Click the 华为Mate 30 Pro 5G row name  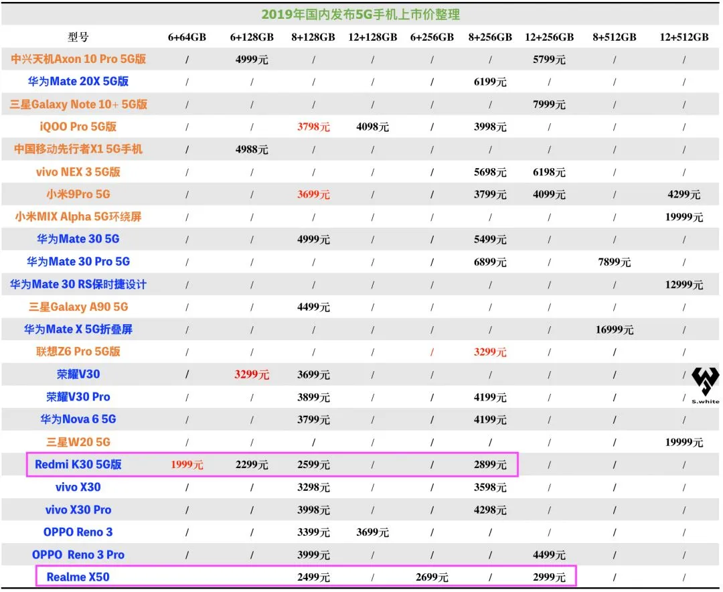[78, 262]
